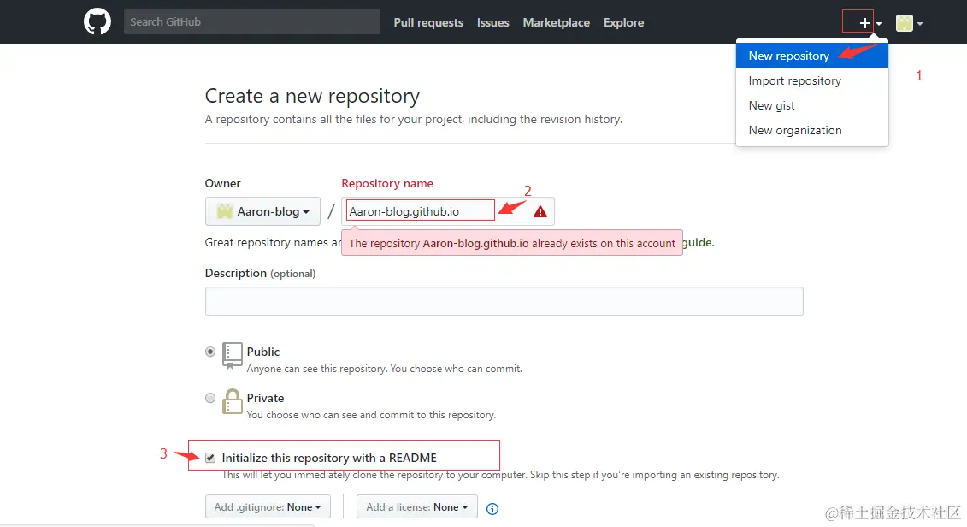Click the Description text field
Image resolution: width=967 pixels, height=527 pixels.
point(504,301)
